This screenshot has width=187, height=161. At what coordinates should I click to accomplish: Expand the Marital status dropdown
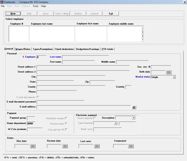(174, 77)
